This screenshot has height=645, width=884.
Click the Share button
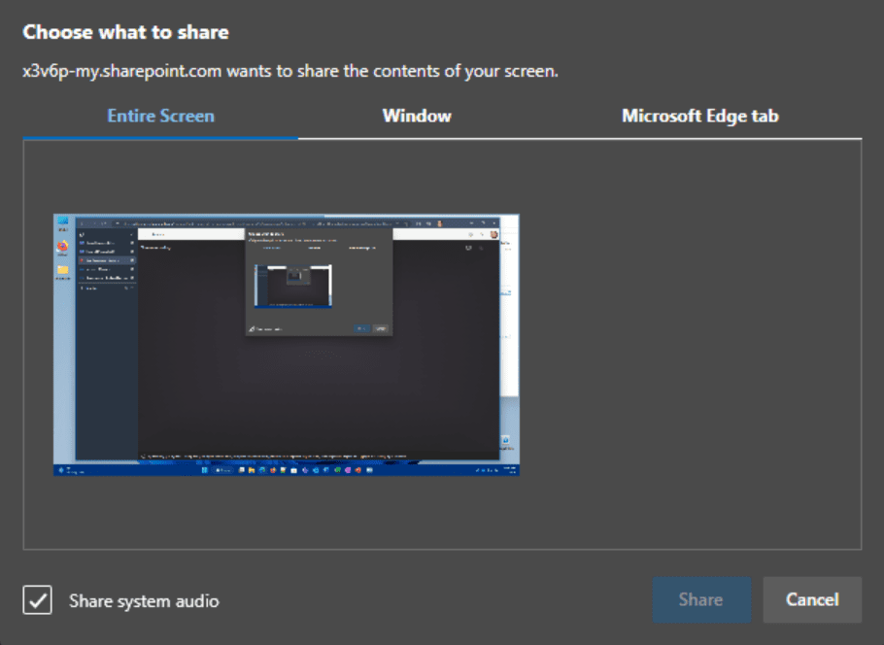(x=701, y=600)
